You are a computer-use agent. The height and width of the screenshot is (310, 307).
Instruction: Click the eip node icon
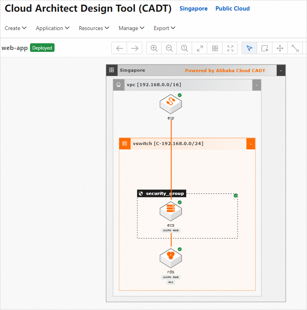point(171,104)
